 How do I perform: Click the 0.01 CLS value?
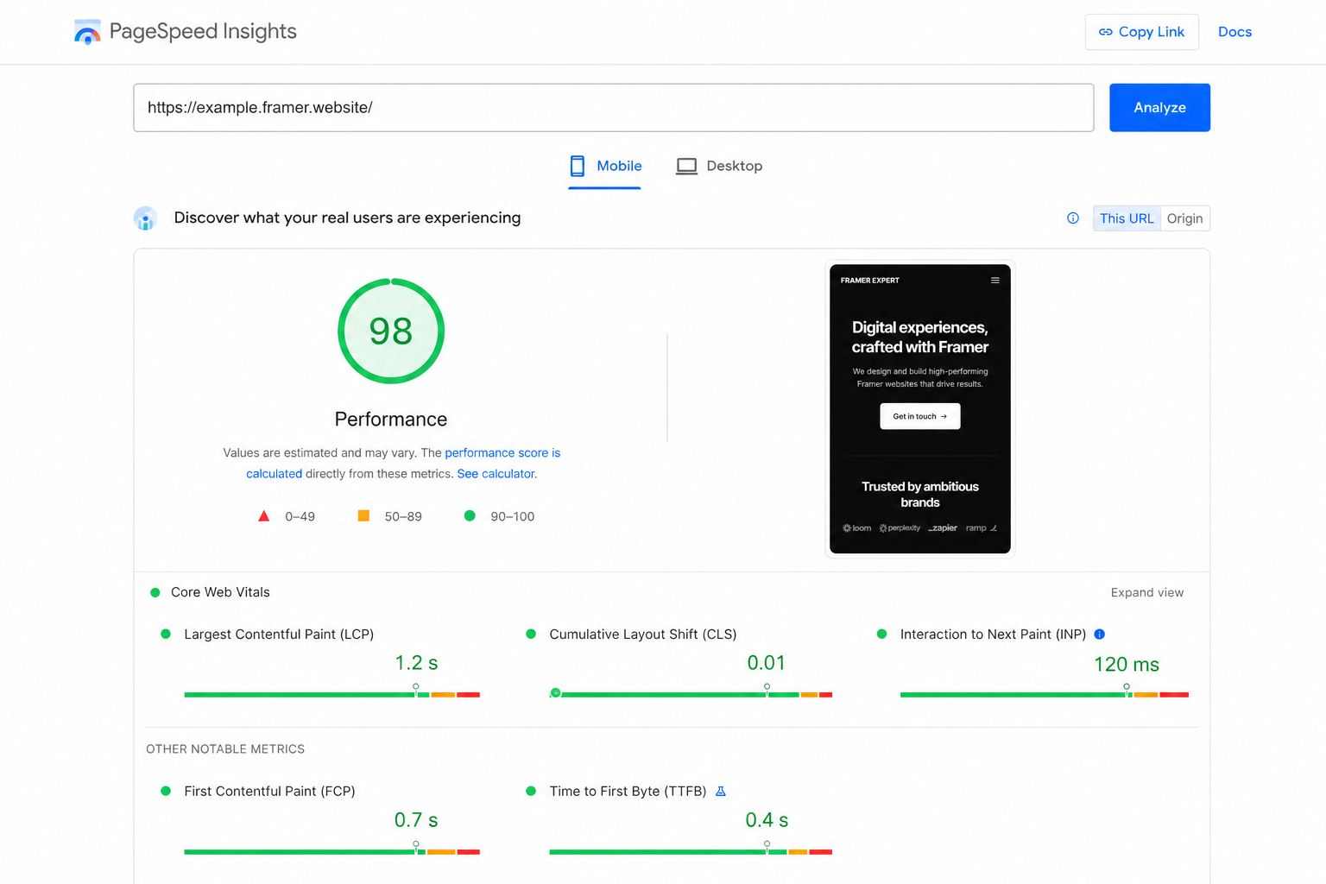(767, 663)
